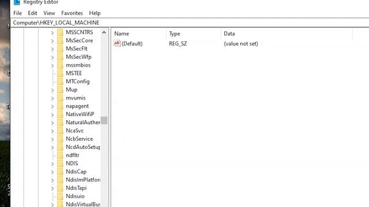Select the NdisCap key label

pos(76,171)
